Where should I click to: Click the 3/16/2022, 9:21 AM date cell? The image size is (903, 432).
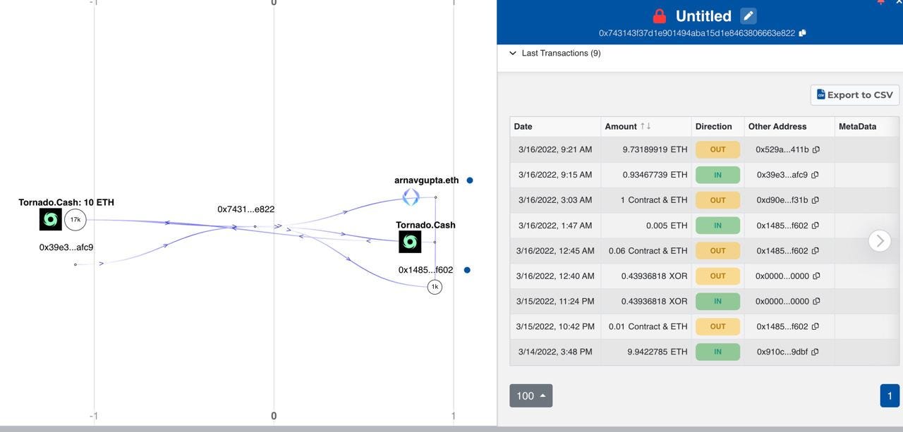(x=555, y=149)
